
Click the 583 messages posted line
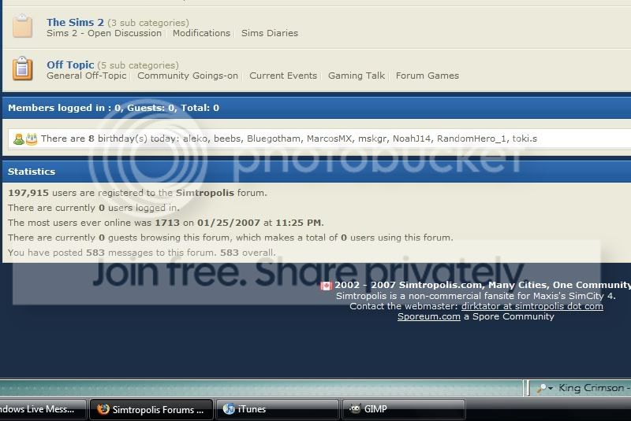coord(142,253)
